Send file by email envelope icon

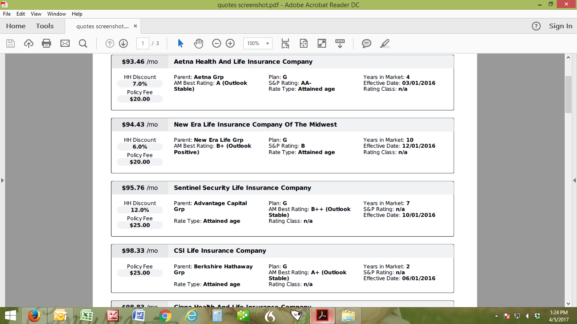point(65,43)
